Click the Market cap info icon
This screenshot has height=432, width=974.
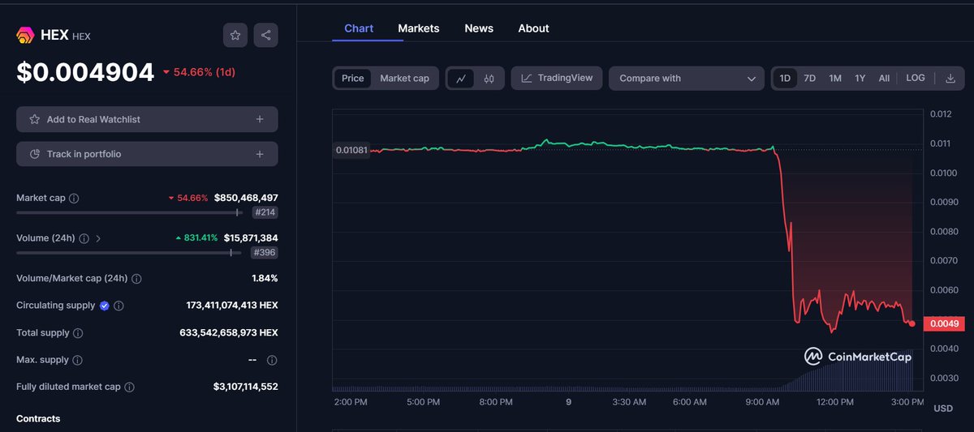tap(74, 198)
